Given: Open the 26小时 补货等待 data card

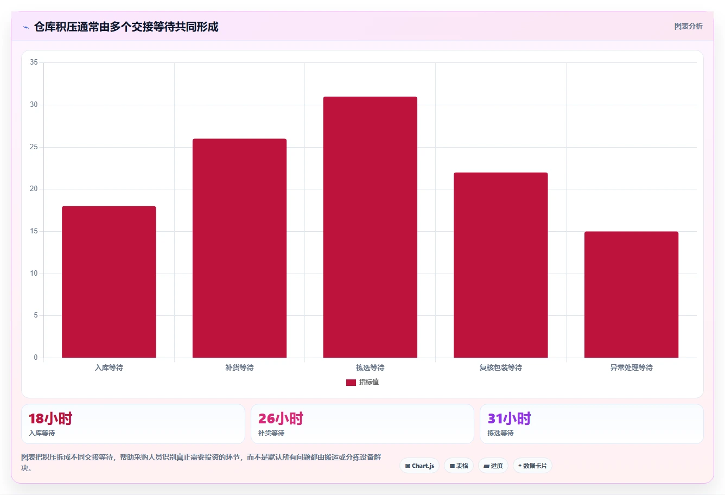Looking at the screenshot, I should click(362, 424).
